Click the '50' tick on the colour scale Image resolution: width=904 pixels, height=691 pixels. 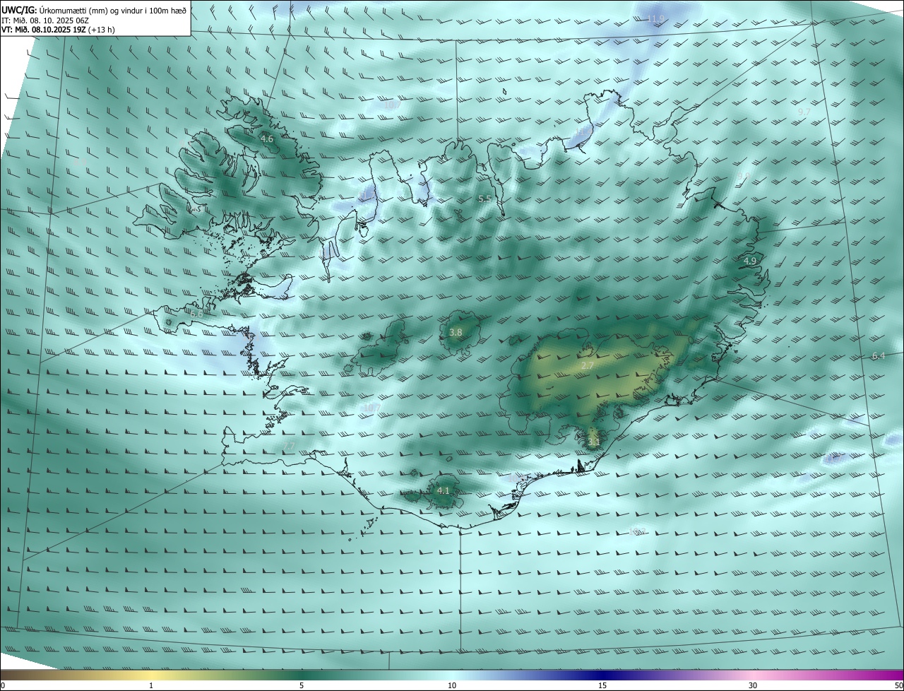pyautogui.click(x=898, y=685)
